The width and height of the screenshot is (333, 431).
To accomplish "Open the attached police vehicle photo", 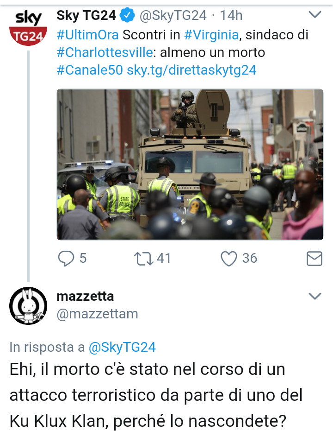I will [x=190, y=164].
